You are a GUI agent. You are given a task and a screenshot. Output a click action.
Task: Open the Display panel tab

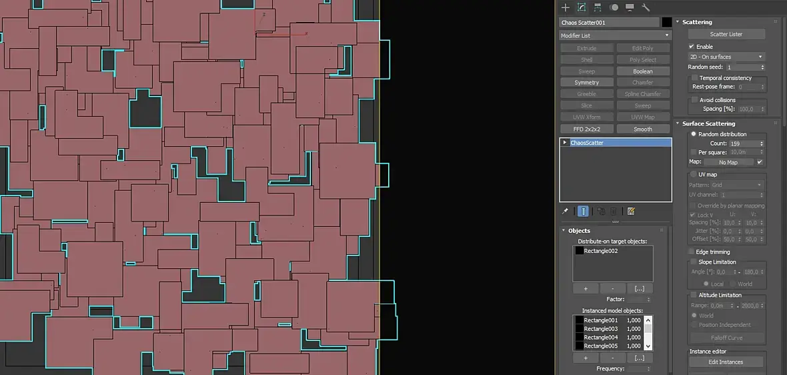tap(630, 7)
